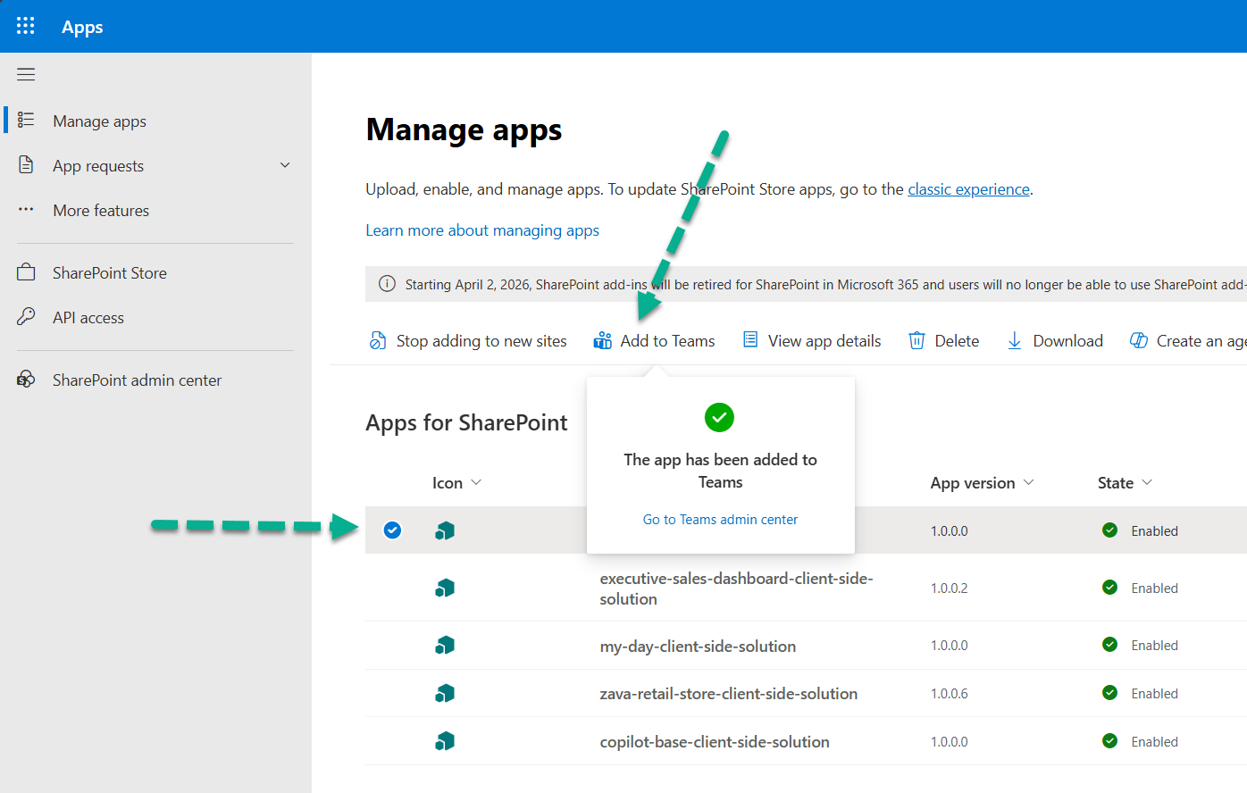Open the State column dropdown

coord(1147,482)
